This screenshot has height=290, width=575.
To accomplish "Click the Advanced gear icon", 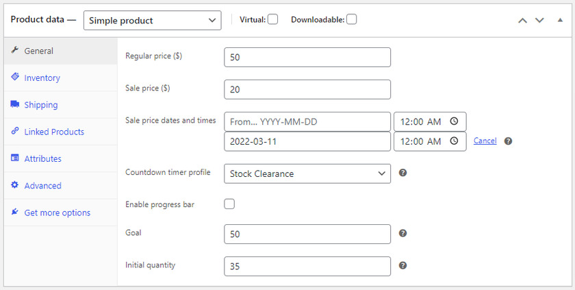I will pyautogui.click(x=14, y=185).
